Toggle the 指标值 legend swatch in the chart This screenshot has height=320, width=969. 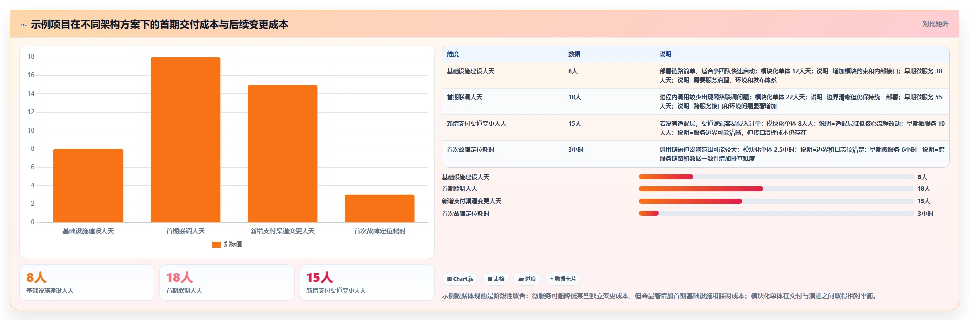click(216, 244)
